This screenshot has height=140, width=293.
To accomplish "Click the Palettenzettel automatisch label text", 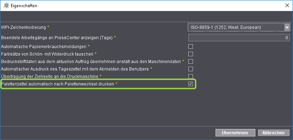I will (58, 84).
